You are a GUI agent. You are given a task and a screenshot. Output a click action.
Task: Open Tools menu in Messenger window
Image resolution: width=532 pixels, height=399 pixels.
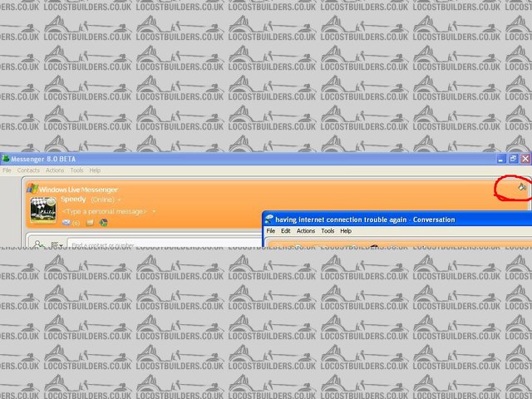click(76, 170)
